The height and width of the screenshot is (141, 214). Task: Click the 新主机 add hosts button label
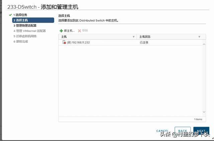click(69, 31)
